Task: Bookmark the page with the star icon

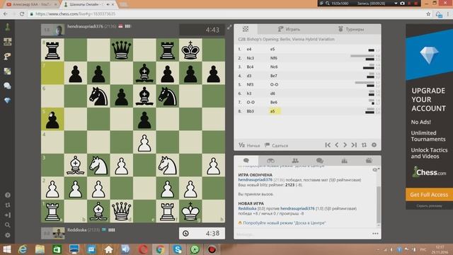Action: pyautogui.click(x=428, y=14)
